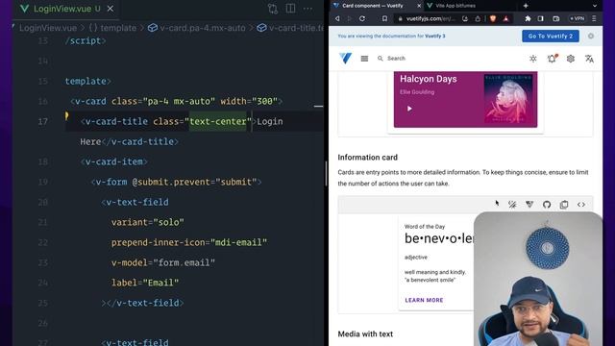Screen dimensions: 615x346
Task: Open Brave Shields lion icon
Action: 493,18
